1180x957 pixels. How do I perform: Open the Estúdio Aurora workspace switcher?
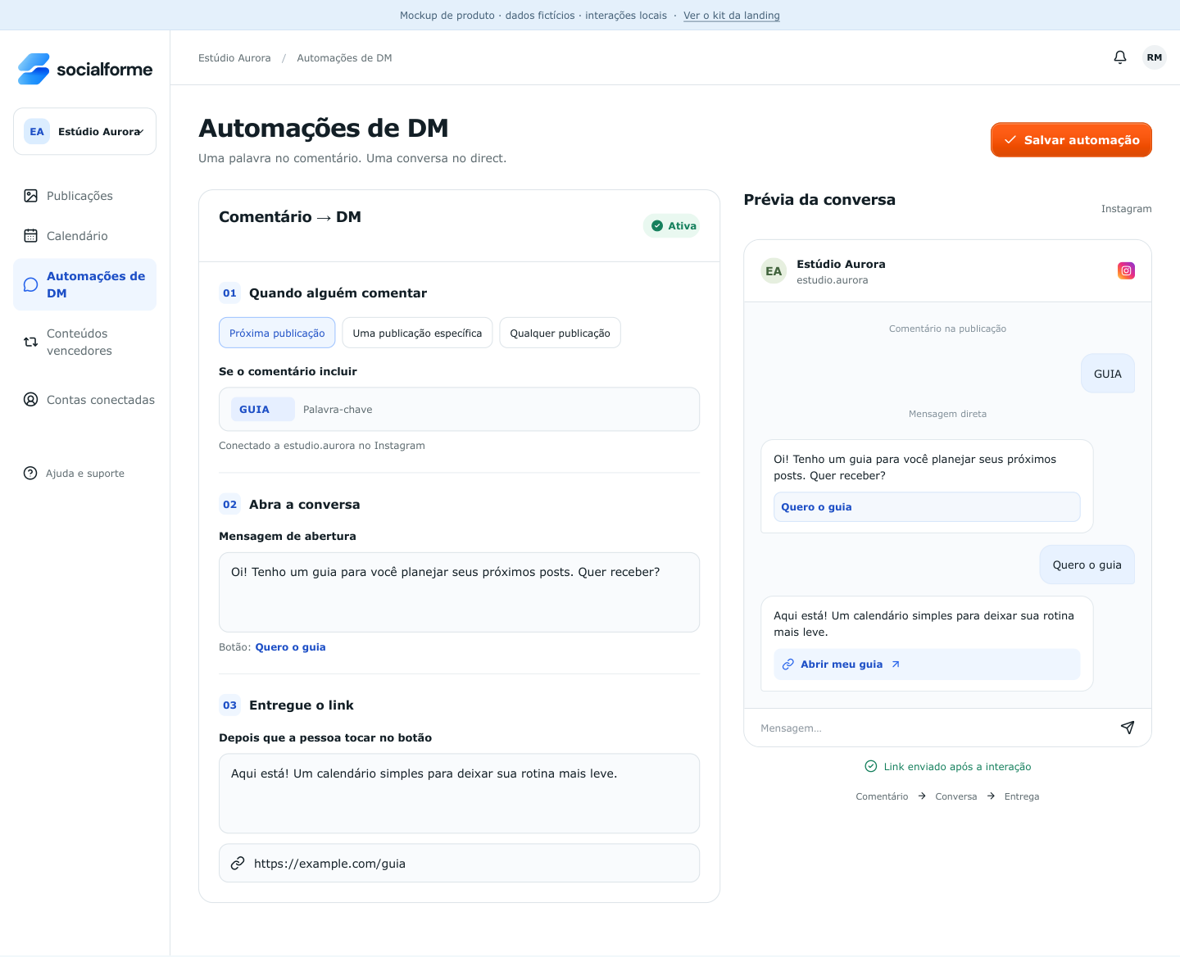(x=84, y=131)
